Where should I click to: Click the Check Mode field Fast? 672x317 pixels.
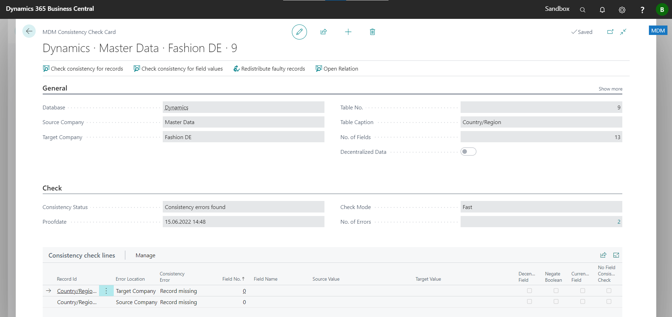pos(541,207)
